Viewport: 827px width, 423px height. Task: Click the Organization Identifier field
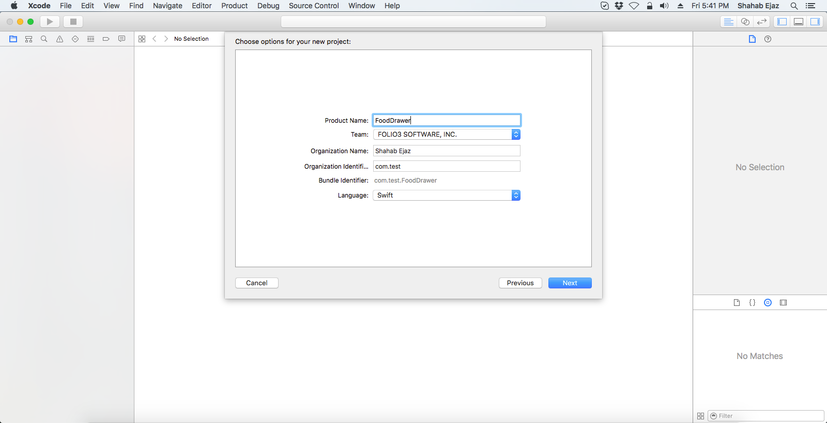point(447,166)
